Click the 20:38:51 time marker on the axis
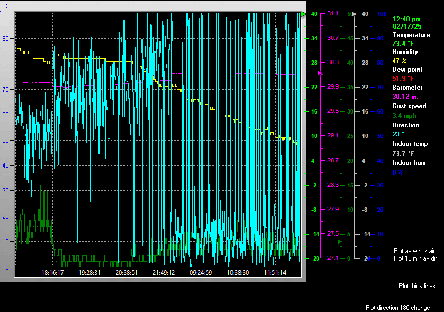This screenshot has width=444, height=312. point(127,272)
